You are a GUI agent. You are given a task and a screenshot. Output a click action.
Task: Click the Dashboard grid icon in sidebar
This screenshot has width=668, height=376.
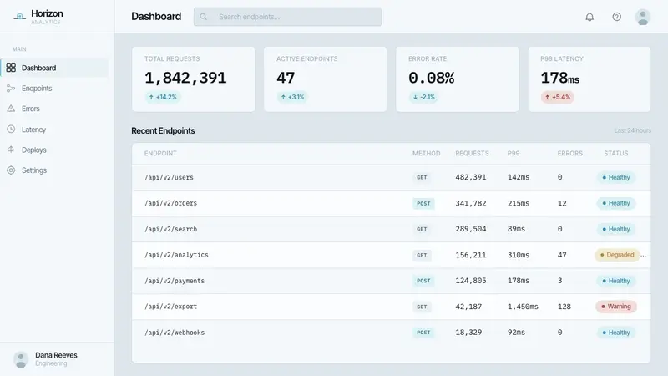point(11,68)
